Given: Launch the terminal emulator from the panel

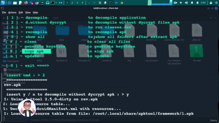Looking at the screenshot, I should tap(52, 3).
